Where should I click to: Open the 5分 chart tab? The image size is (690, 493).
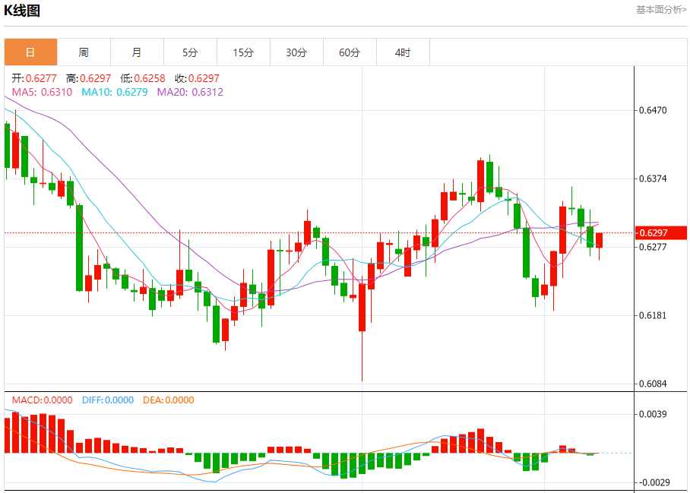(x=190, y=52)
